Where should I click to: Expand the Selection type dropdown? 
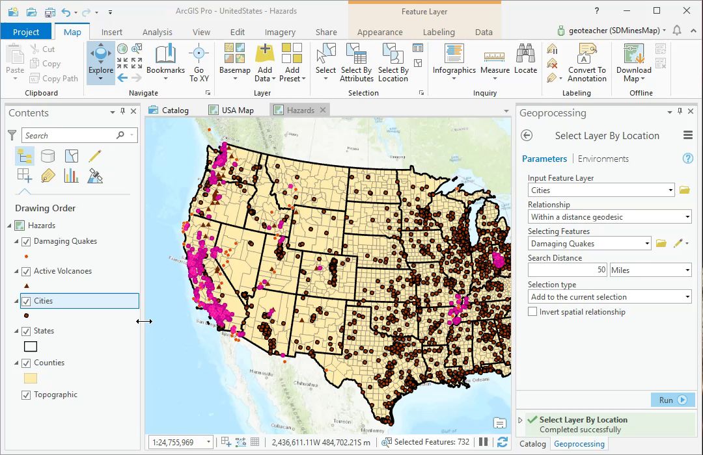pyautogui.click(x=609, y=297)
